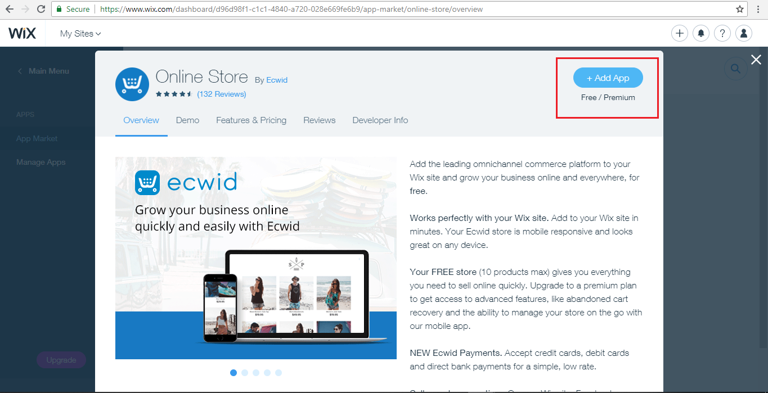The height and width of the screenshot is (393, 768).
Task: Close the app details modal
Action: 756,60
